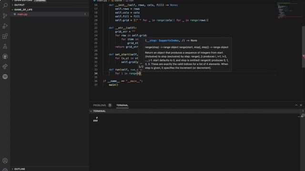Open the Extensions view
Viewport: 305px width, 171px height.
[x=5, y=36]
